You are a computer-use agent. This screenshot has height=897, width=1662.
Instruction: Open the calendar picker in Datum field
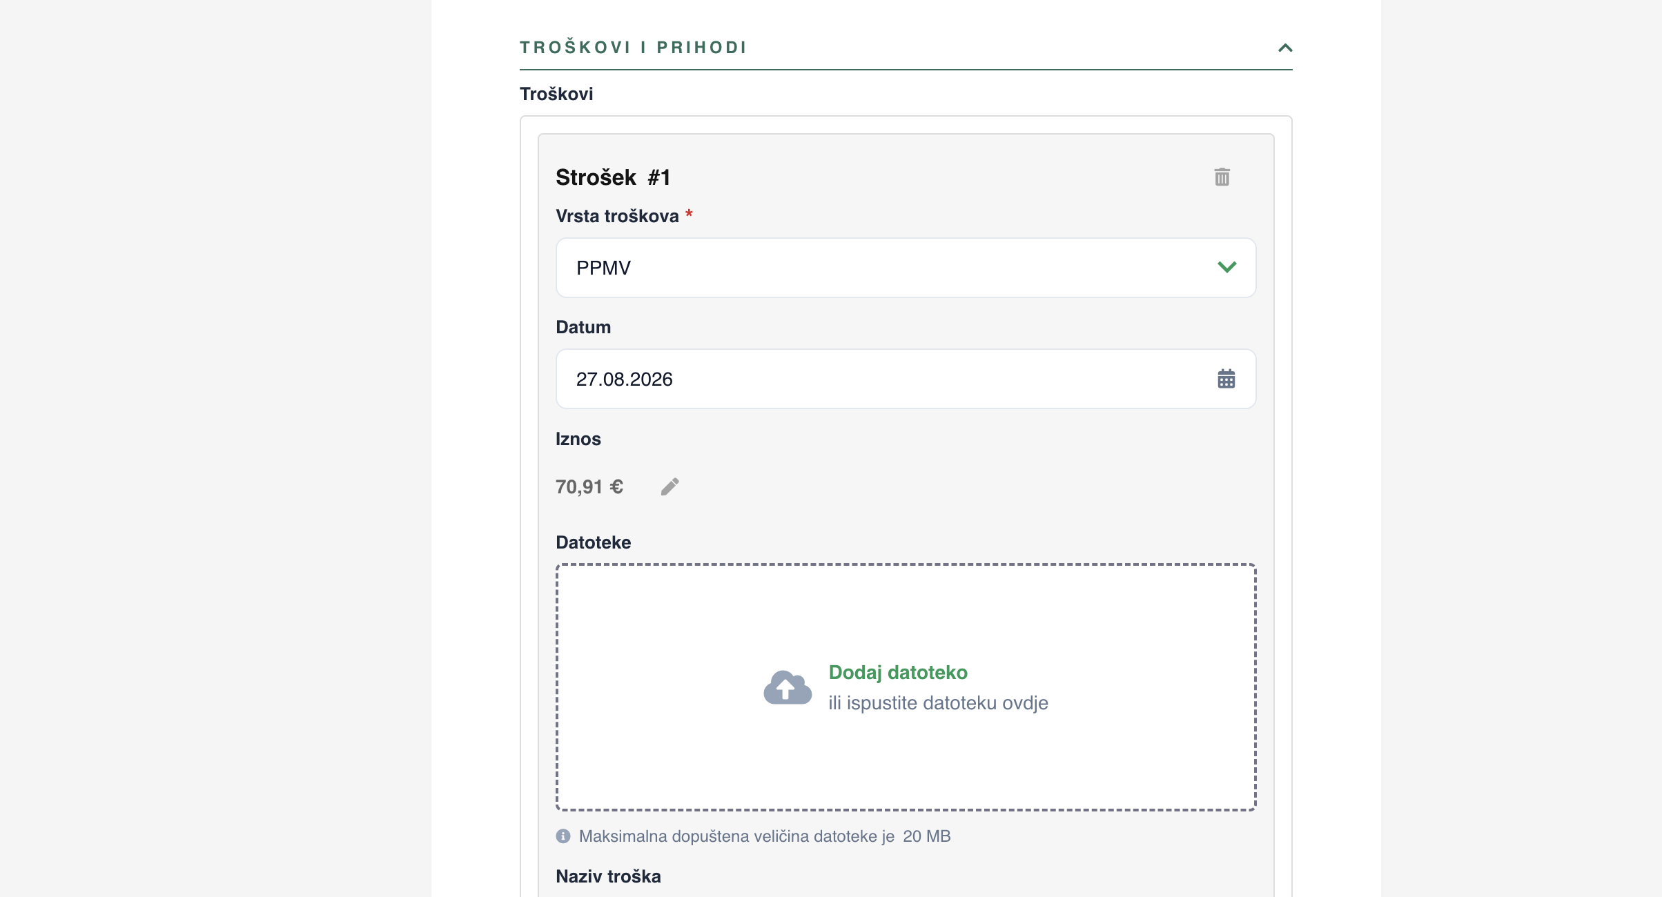tap(1226, 379)
